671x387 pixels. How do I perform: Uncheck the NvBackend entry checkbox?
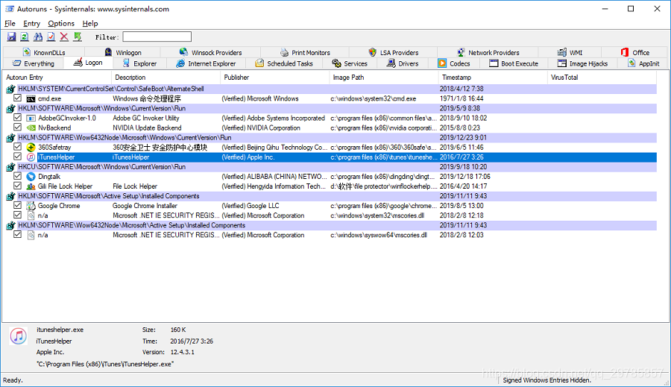point(18,128)
